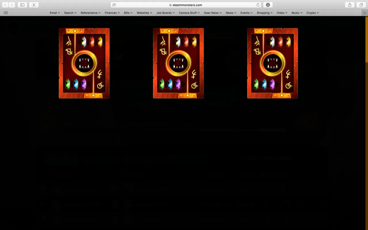
Task: Go forward using Safari's forward arrow
Action: coord(12,5)
